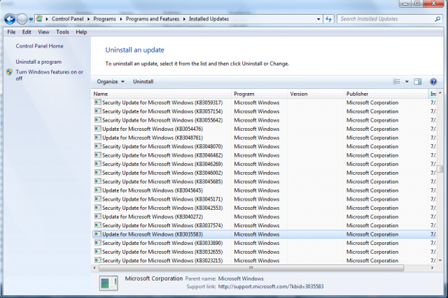448x298 pixels.
Task: Click the greyed Forward navigation arrow
Action: click(22, 19)
